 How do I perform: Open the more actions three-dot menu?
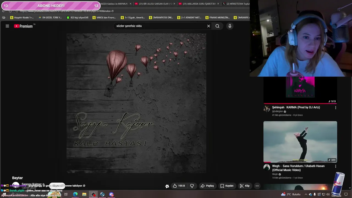pos(257,186)
